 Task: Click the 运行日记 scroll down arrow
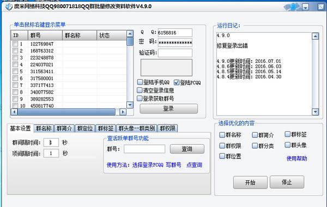coord(315,111)
